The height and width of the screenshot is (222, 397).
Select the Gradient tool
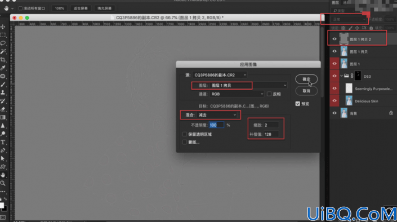click(x=3, y=117)
